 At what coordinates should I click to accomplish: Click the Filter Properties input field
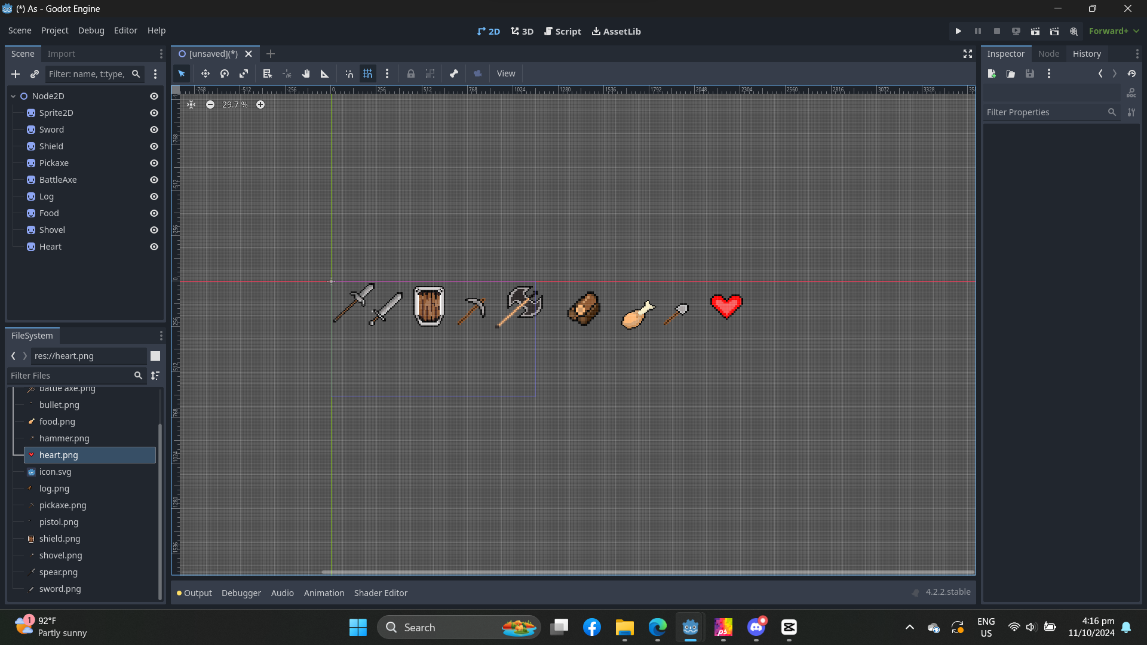pos(1051,112)
